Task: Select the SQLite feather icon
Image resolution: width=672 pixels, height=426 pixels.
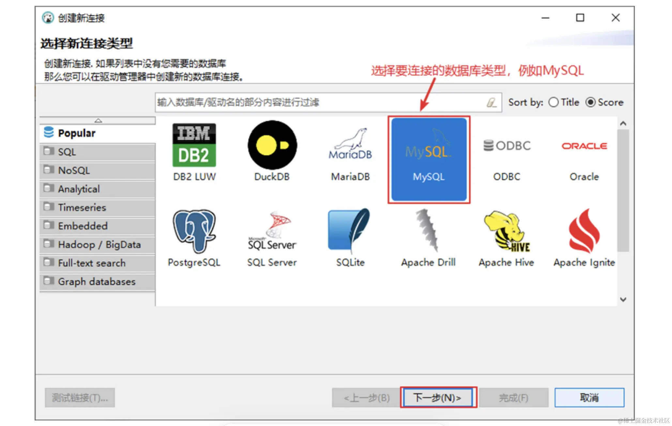Action: click(x=349, y=231)
